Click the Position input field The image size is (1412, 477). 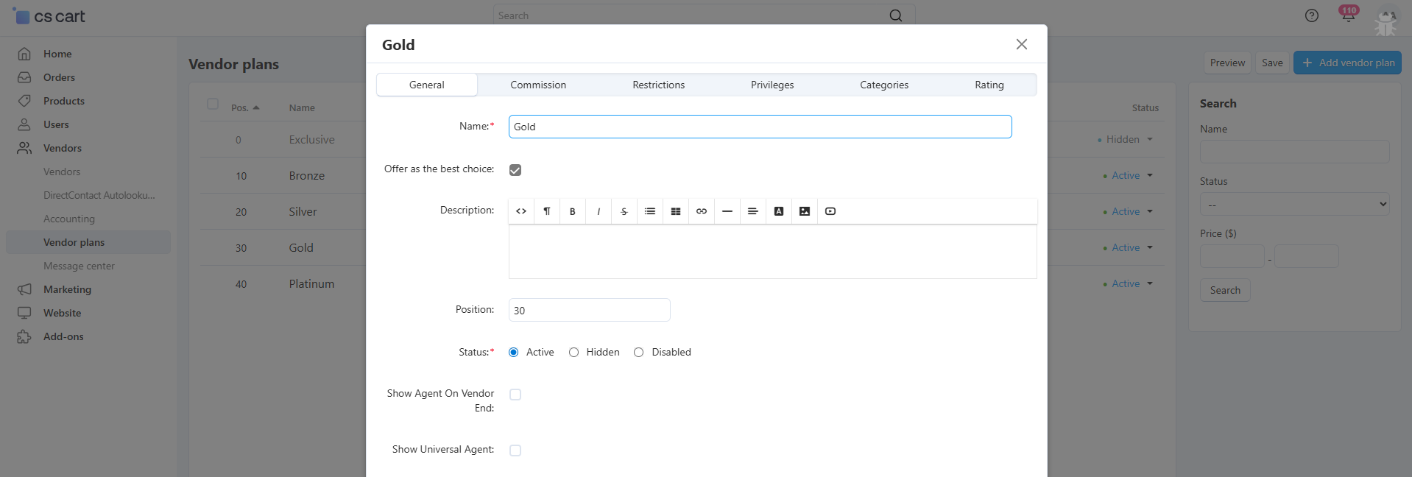589,310
